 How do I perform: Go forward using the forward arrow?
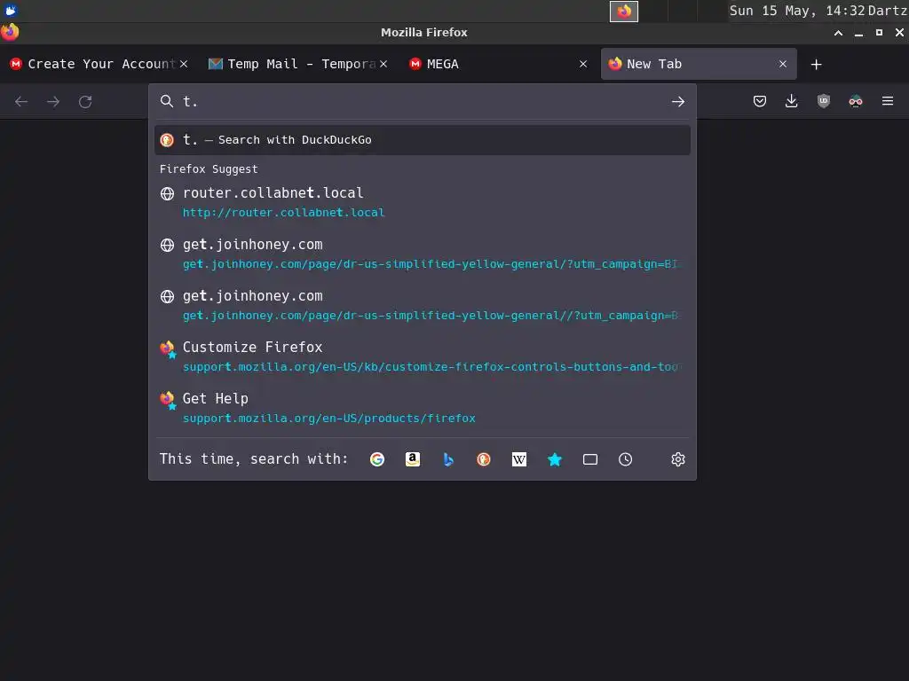(53, 102)
